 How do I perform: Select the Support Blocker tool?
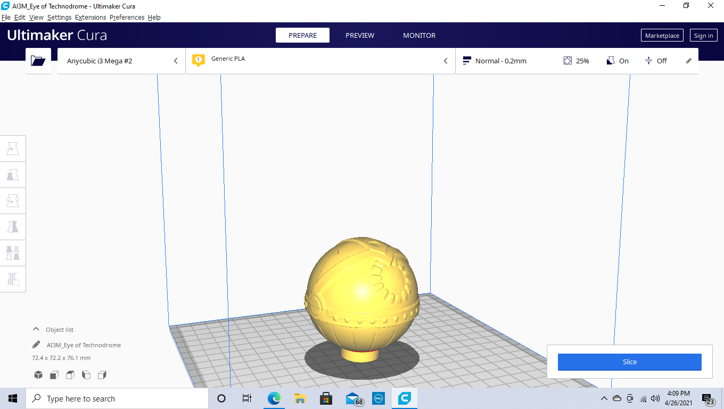click(13, 279)
